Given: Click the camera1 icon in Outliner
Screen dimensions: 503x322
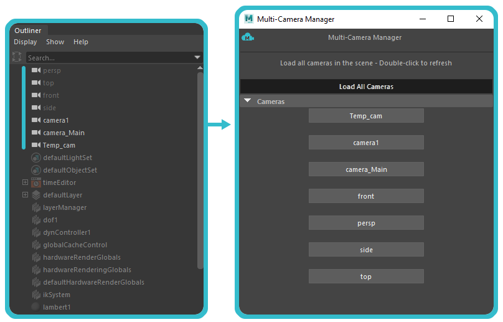Looking at the screenshot, I should coord(36,120).
